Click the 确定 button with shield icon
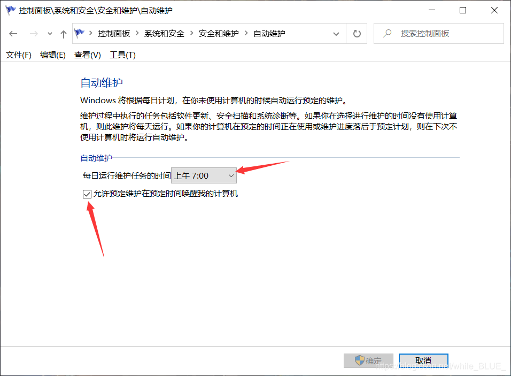 (368, 360)
